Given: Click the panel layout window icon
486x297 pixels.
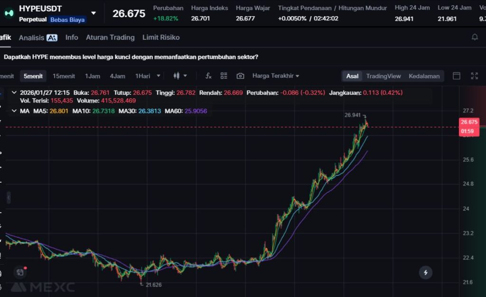Looking at the screenshot, I should (x=457, y=76).
